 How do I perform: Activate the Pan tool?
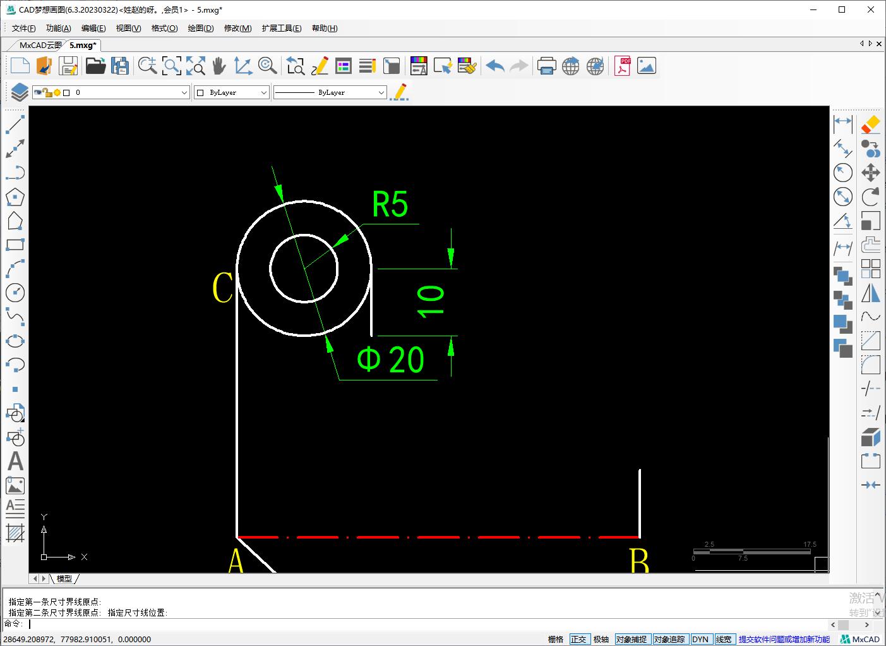coord(219,65)
